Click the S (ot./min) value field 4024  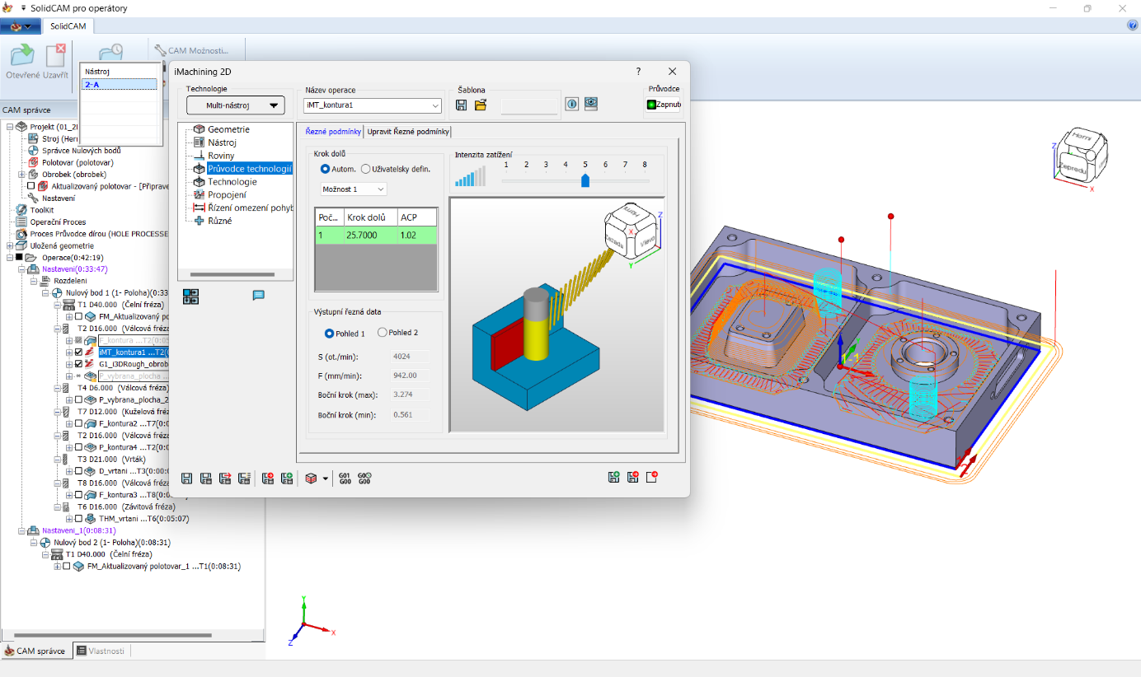tap(409, 357)
